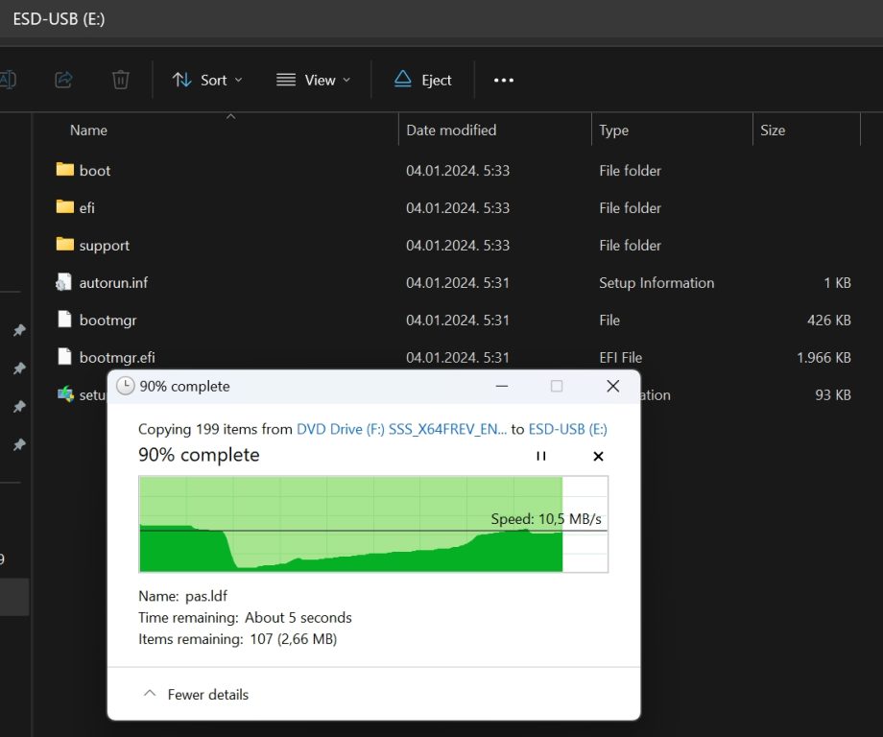Click the Size column header
Viewport: 883px width, 737px height.
coord(772,131)
